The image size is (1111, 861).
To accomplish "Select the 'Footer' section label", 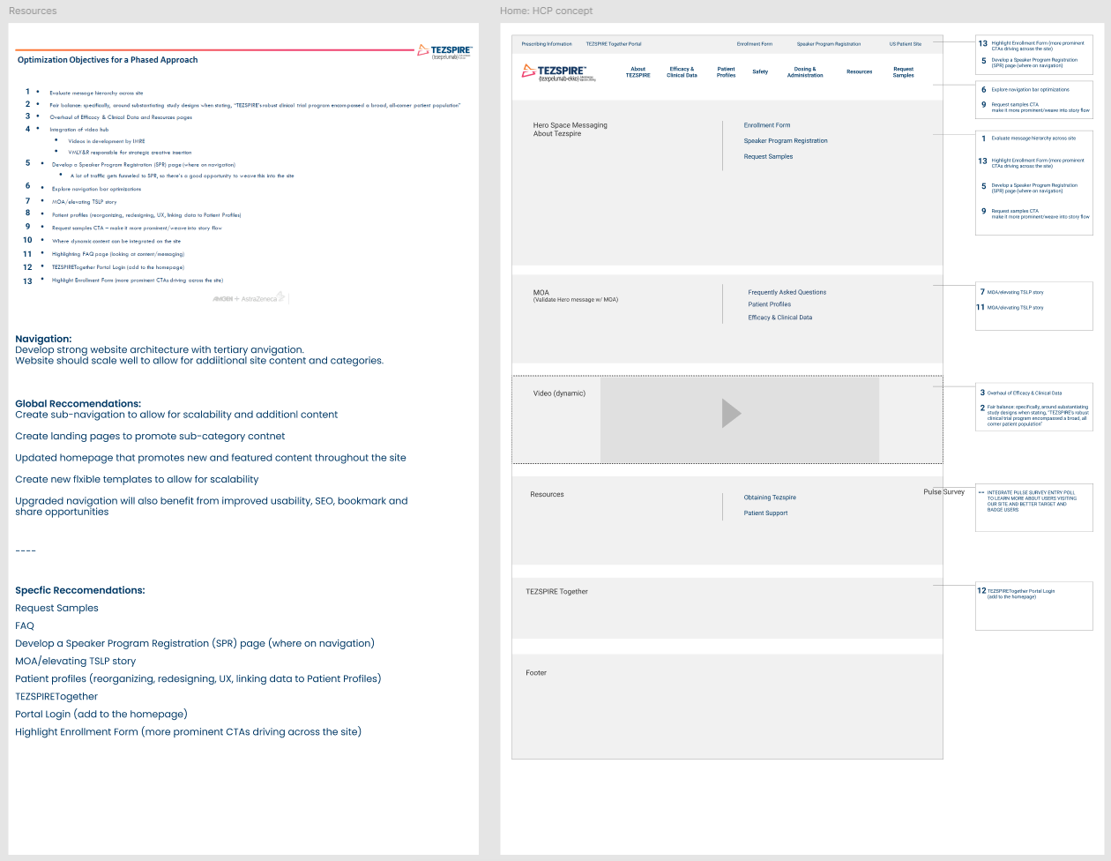I will coord(536,673).
